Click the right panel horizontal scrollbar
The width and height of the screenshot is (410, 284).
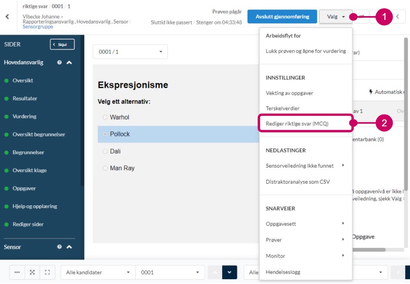click(x=369, y=250)
